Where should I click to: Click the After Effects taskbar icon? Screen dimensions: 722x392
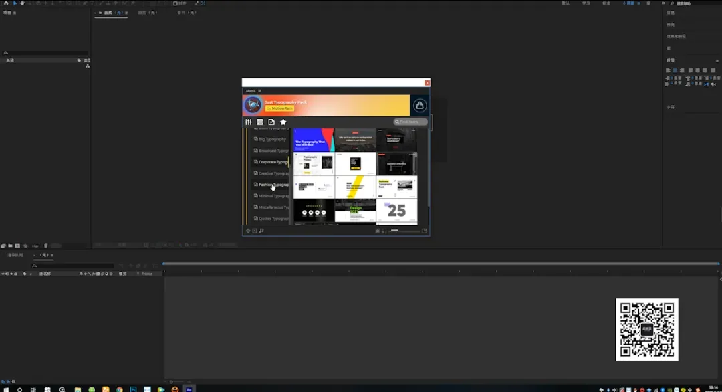pyautogui.click(x=189, y=390)
